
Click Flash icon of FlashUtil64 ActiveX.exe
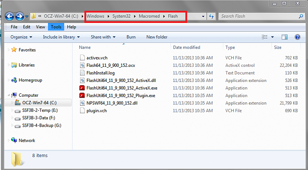82,88
